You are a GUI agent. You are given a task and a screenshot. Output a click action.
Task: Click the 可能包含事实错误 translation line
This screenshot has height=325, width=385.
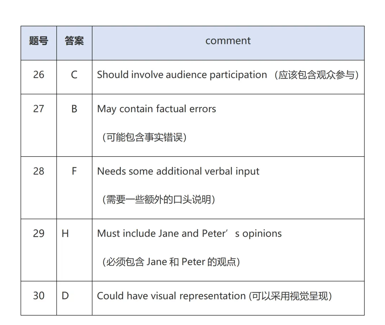[144, 137]
